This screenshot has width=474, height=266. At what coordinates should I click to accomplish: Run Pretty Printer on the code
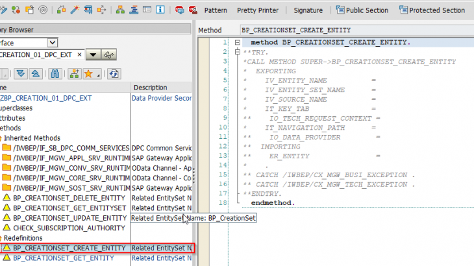point(257,10)
